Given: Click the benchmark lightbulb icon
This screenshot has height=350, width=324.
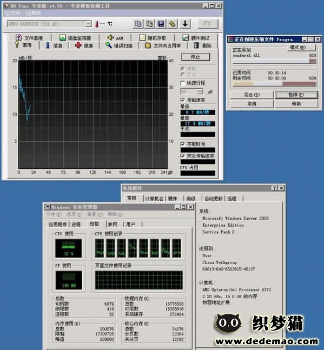Looking at the screenshot, I should pyautogui.click(x=17, y=45).
